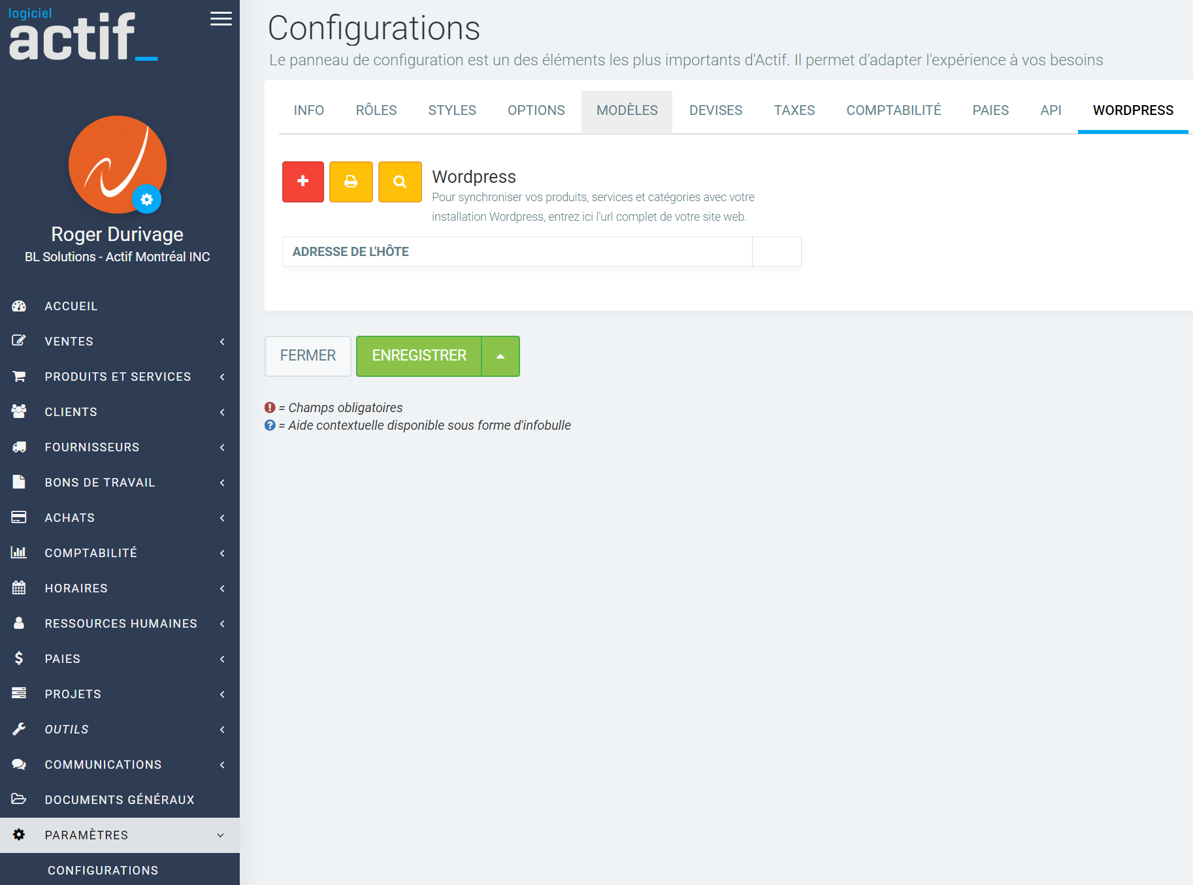Image resolution: width=1193 pixels, height=885 pixels.
Task: Click the Outils wrench icon
Action: click(19, 729)
